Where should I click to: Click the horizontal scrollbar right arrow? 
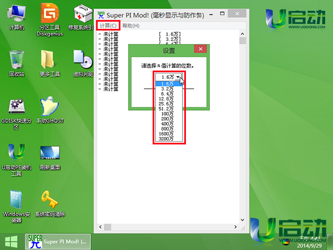(x=235, y=227)
